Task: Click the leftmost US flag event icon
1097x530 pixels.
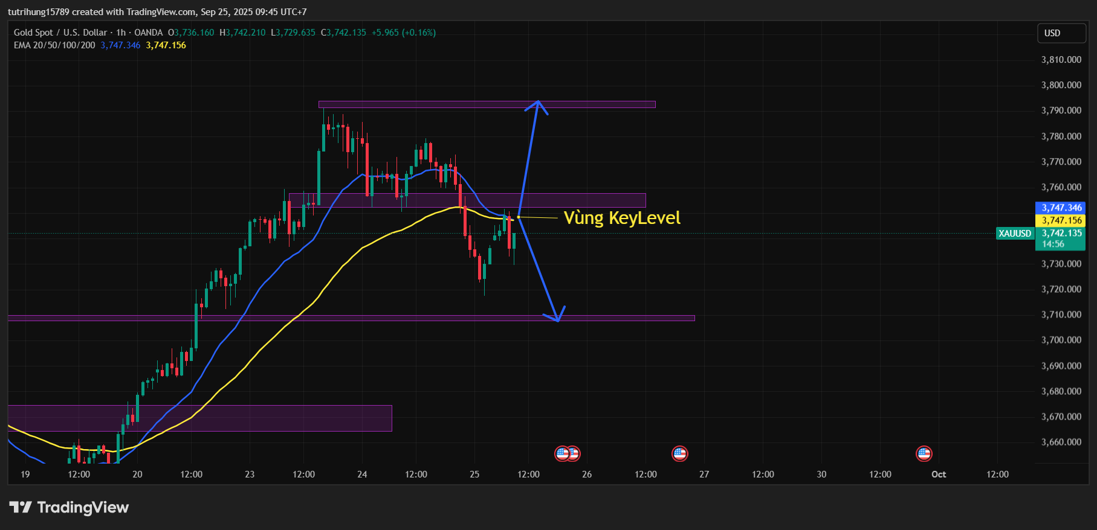Action: point(561,453)
